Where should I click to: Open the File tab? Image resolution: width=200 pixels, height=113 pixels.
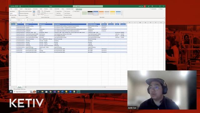pyautogui.click(x=11, y=9)
